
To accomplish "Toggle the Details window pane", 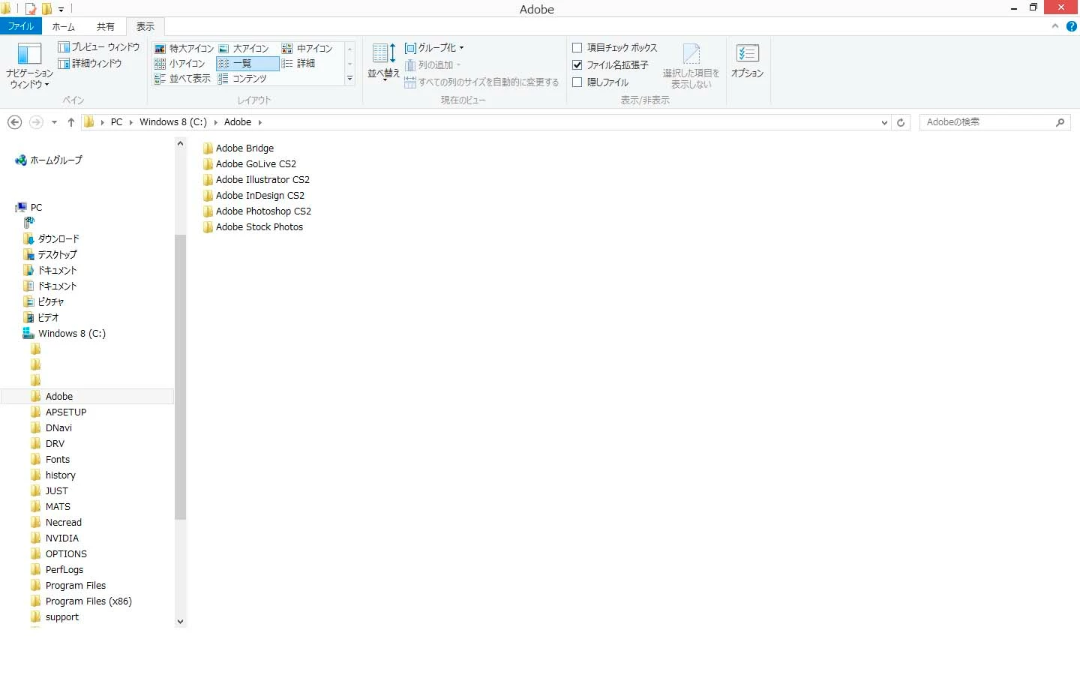I will click(90, 64).
